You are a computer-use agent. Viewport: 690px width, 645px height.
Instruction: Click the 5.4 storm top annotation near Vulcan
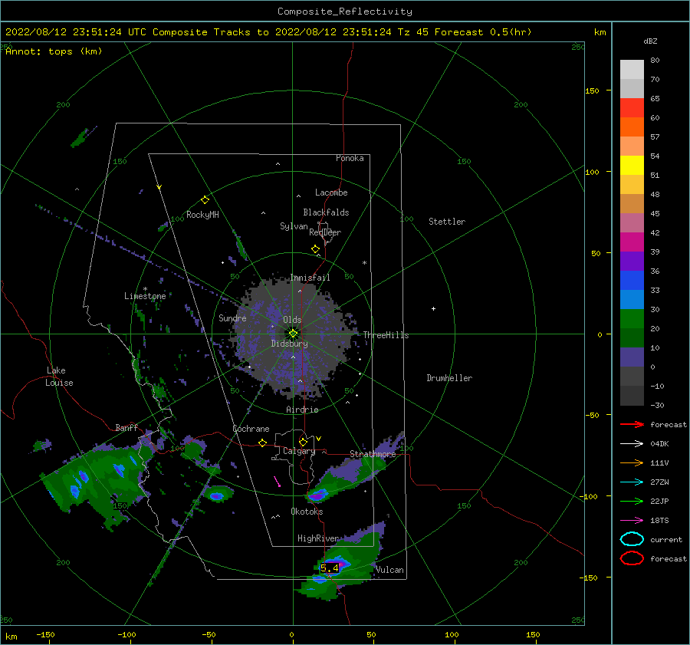pyautogui.click(x=330, y=568)
